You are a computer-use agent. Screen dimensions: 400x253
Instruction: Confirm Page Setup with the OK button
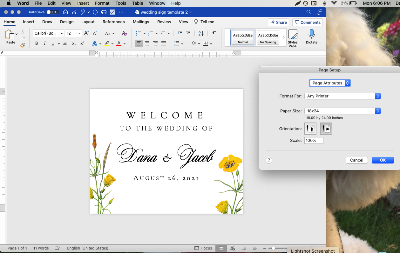(x=383, y=160)
